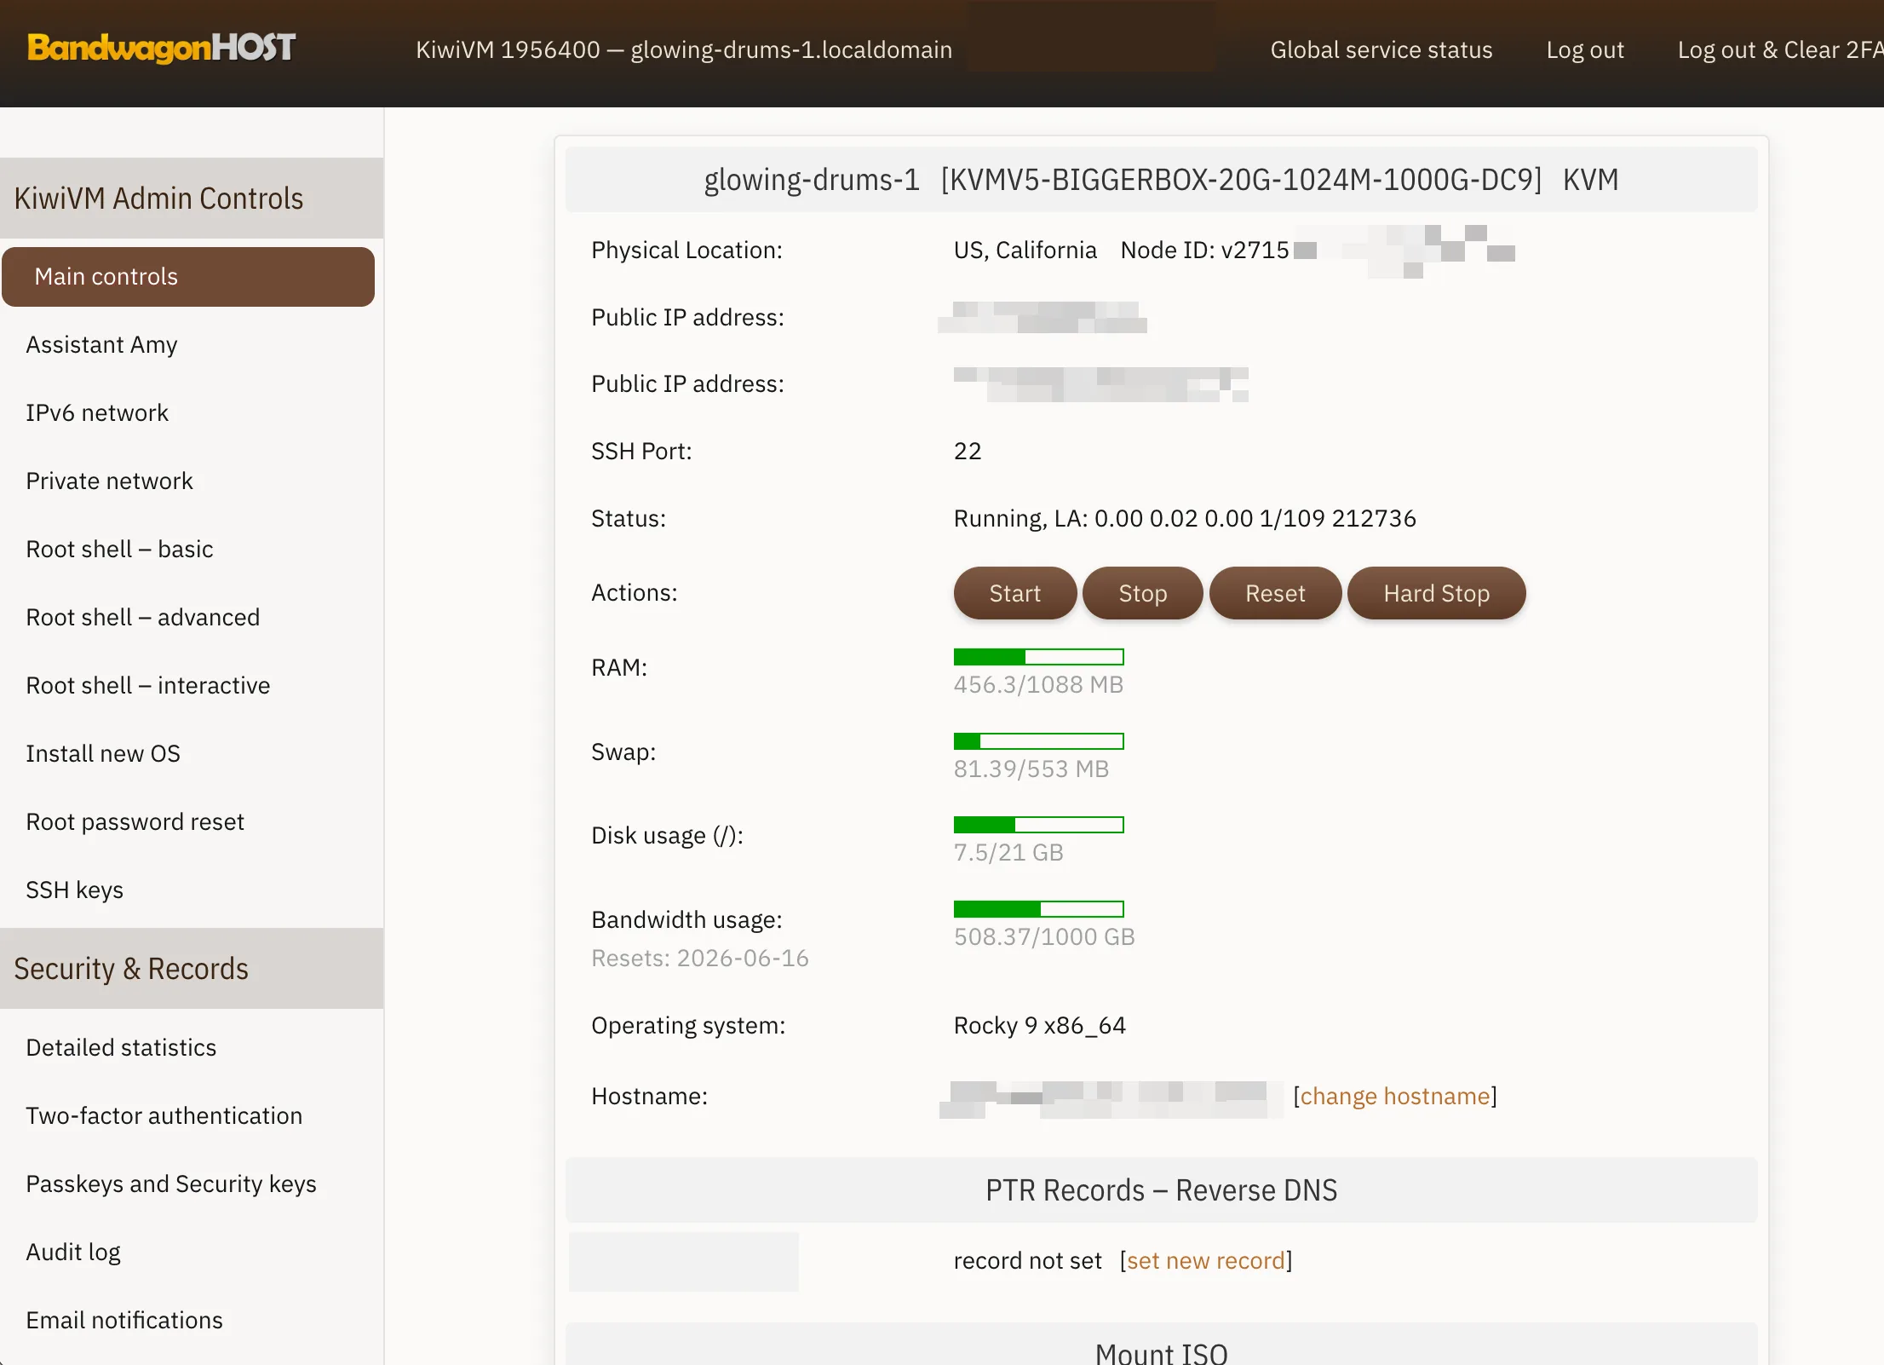The height and width of the screenshot is (1365, 1884).
Task: Open Root password reset
Action: point(135,822)
